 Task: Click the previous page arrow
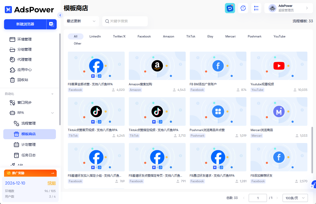click(244, 198)
